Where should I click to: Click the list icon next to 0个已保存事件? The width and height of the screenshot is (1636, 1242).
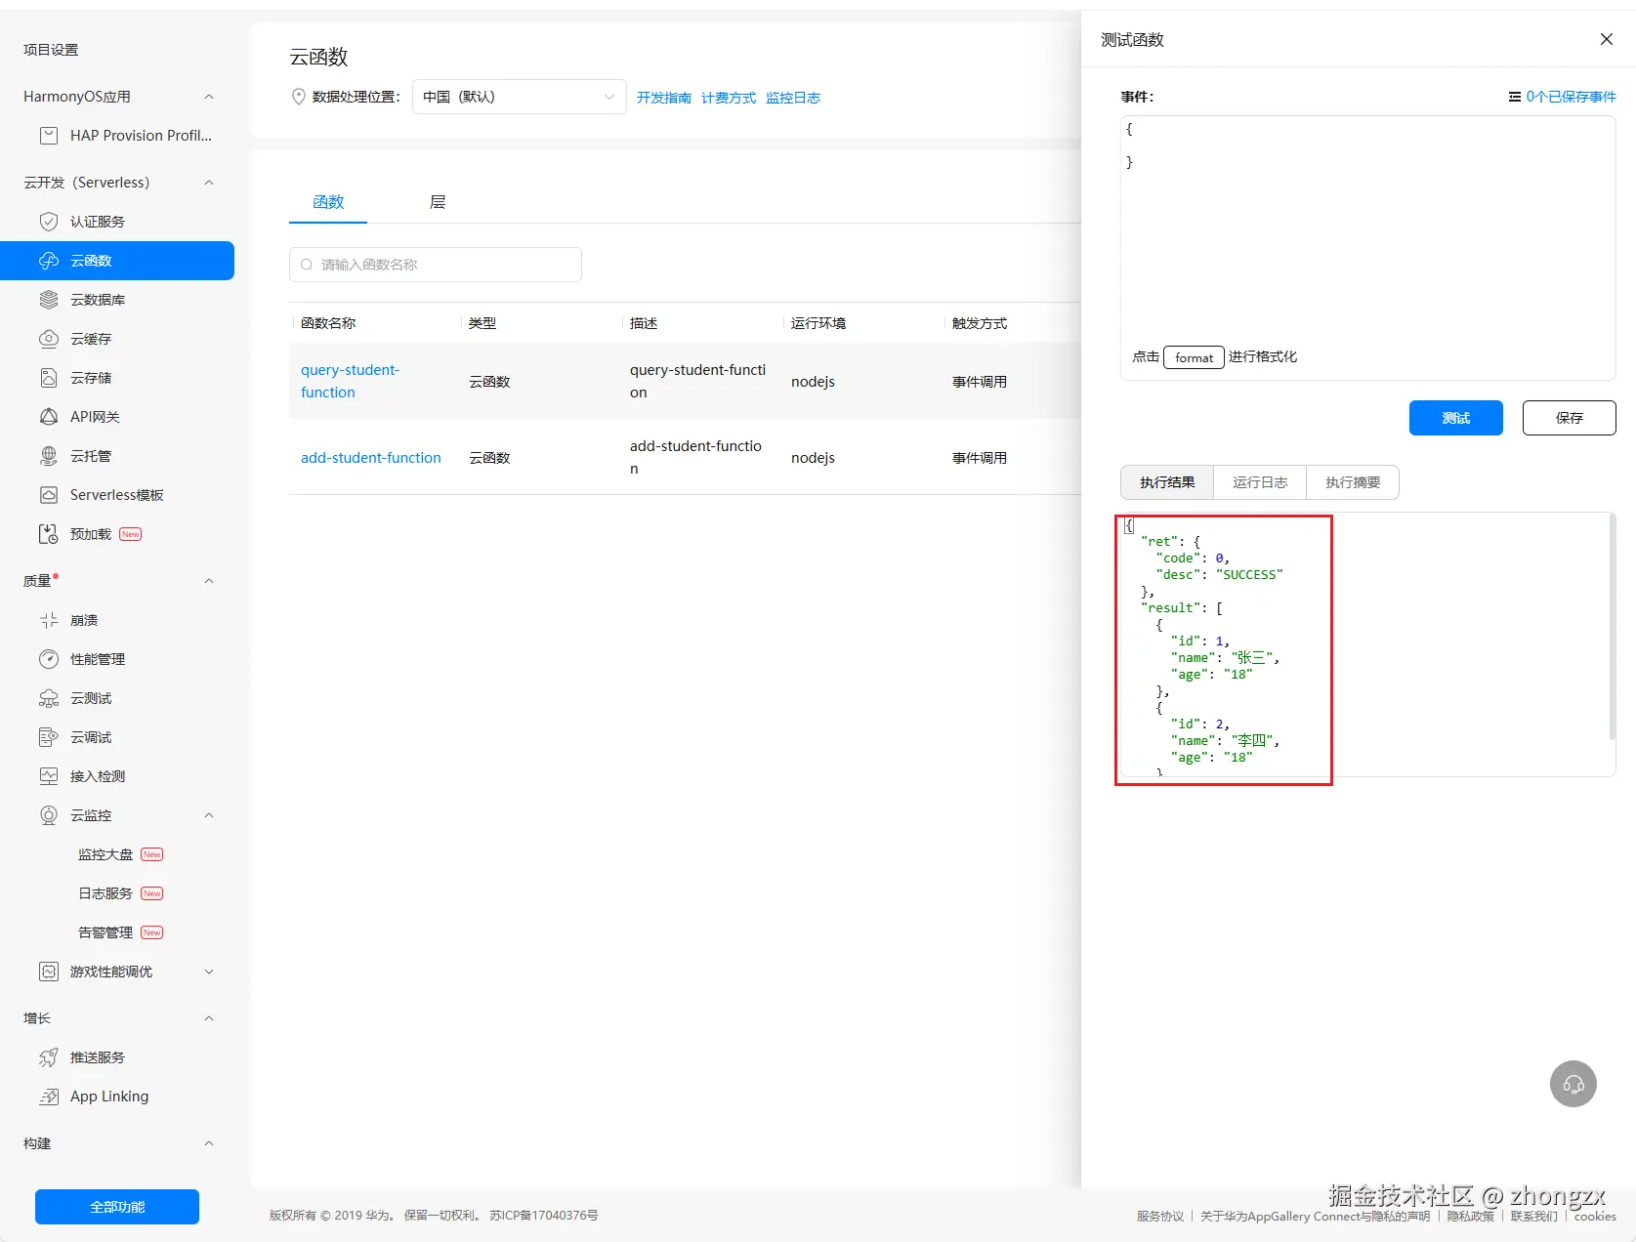pos(1514,97)
